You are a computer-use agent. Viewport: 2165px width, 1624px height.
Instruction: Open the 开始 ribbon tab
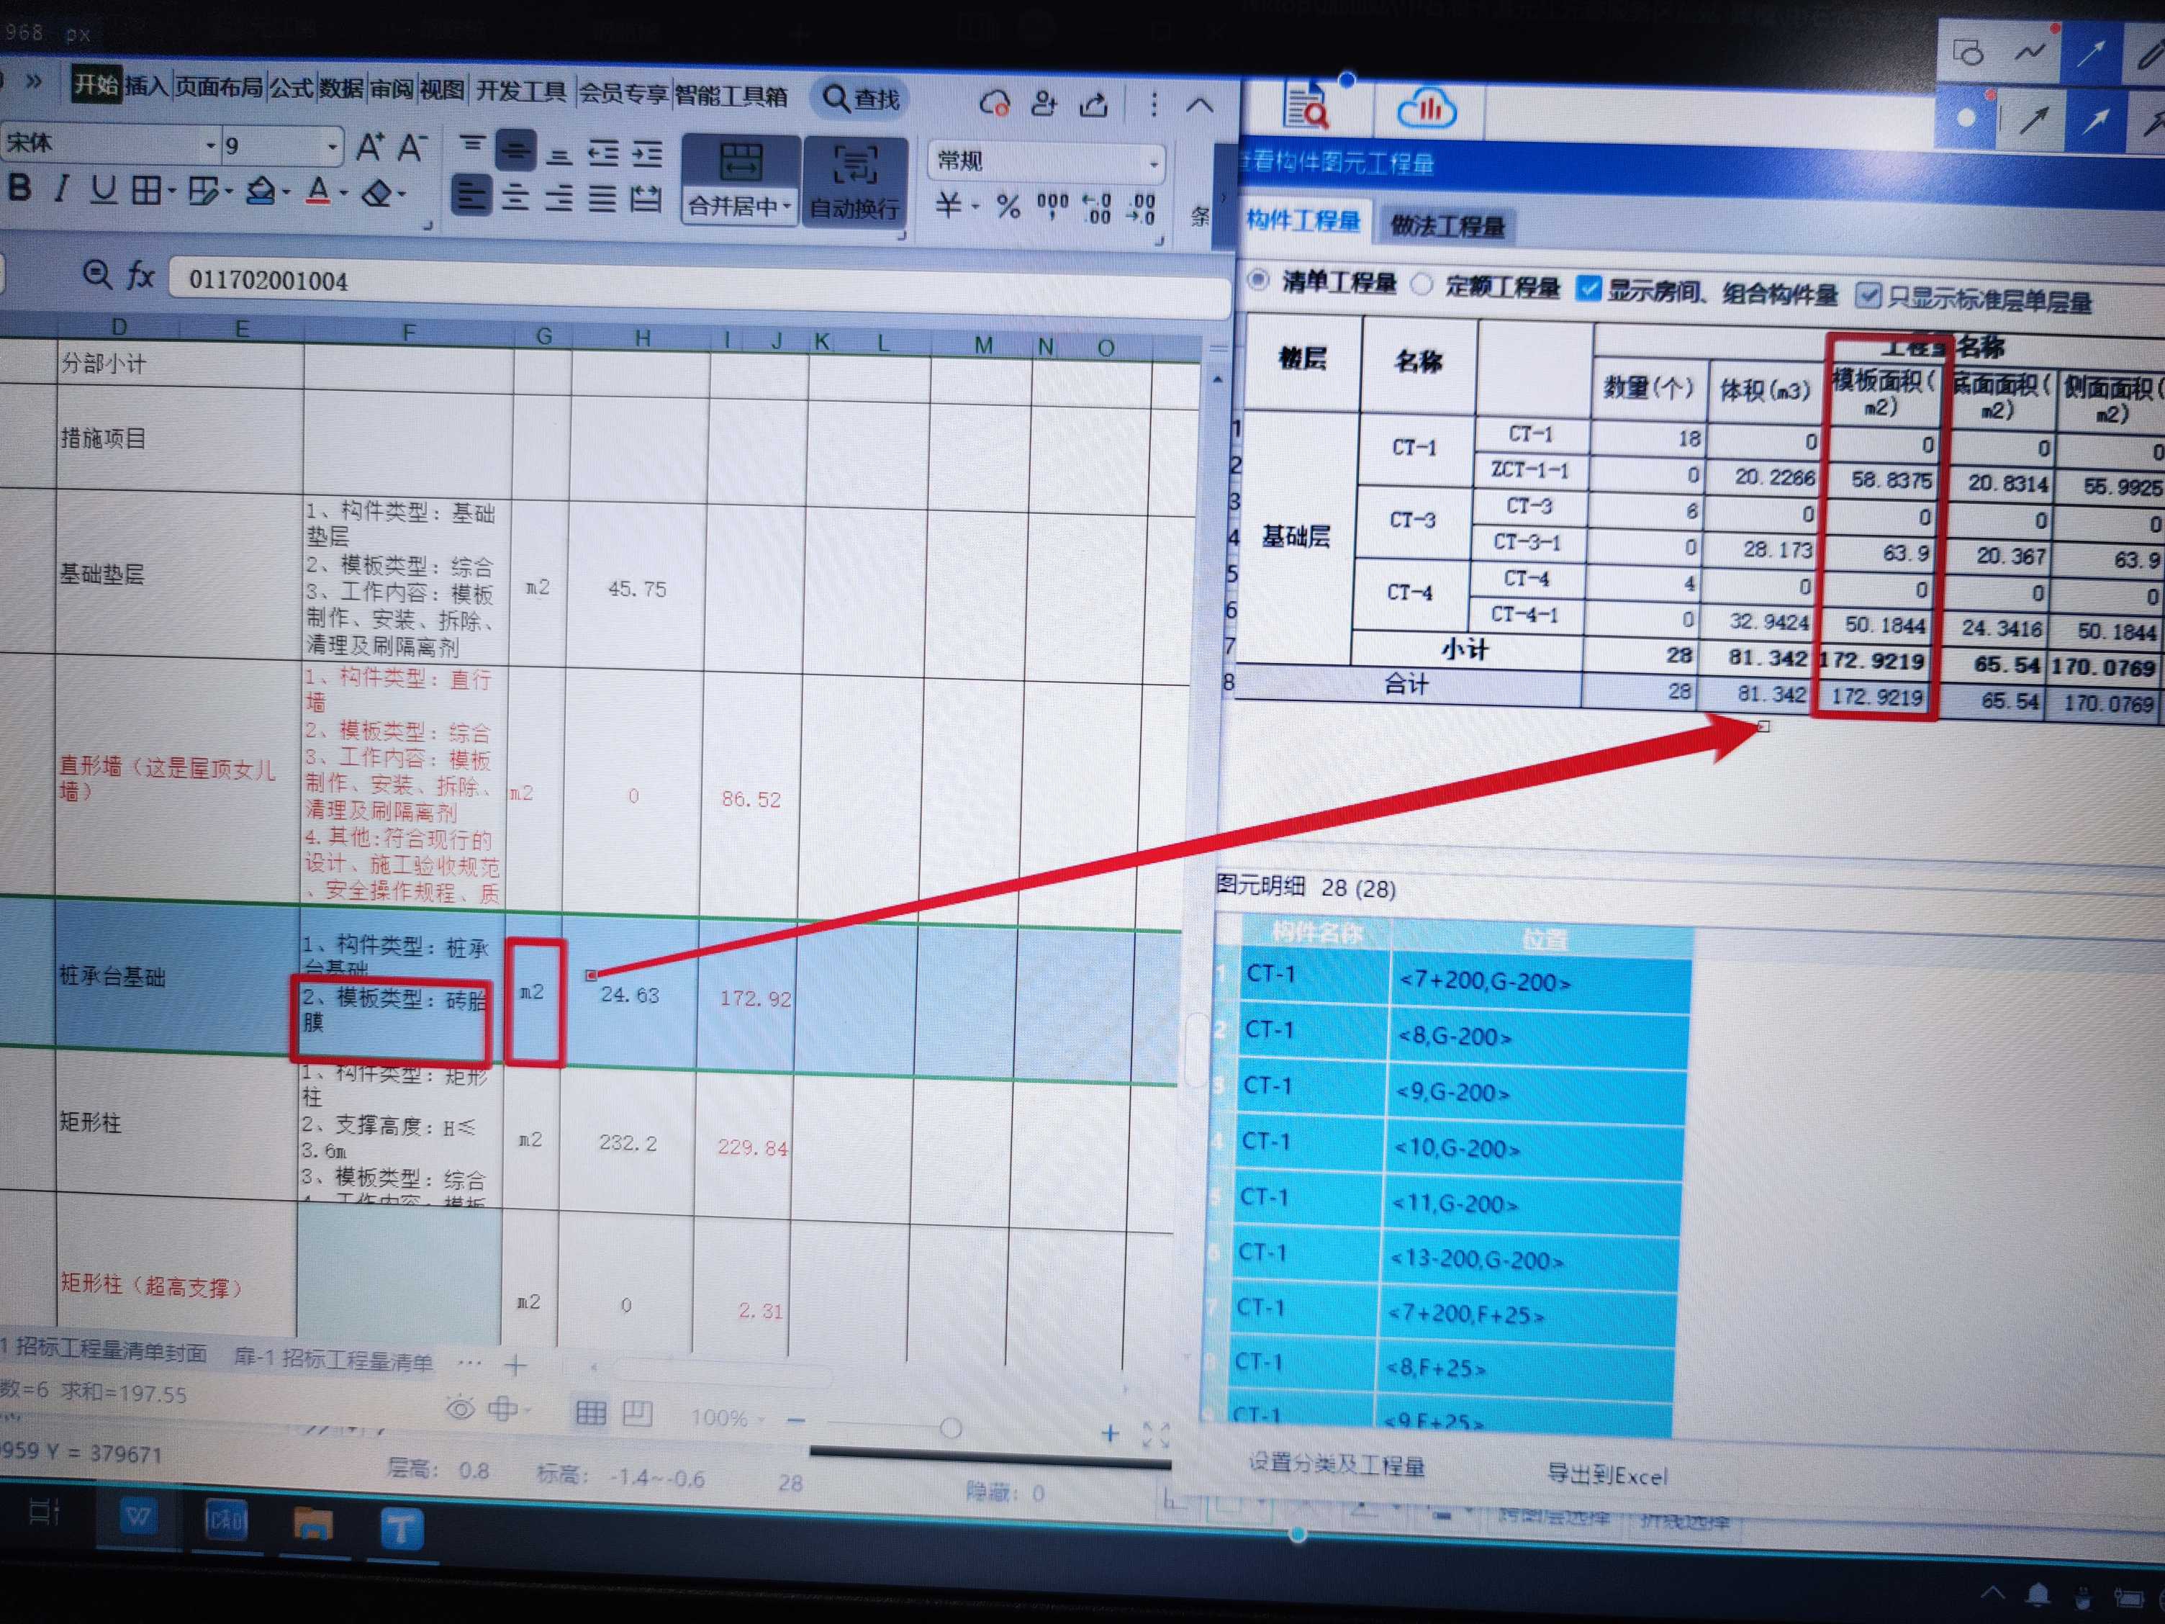96,84
